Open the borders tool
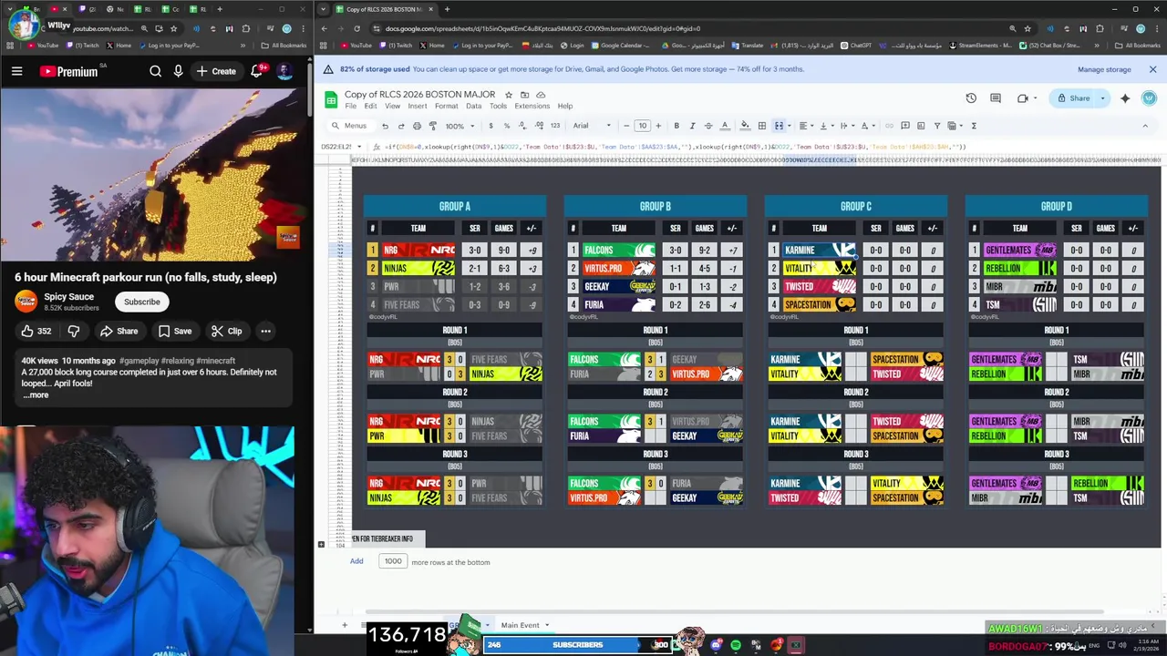This screenshot has height=656, width=1167. (762, 126)
